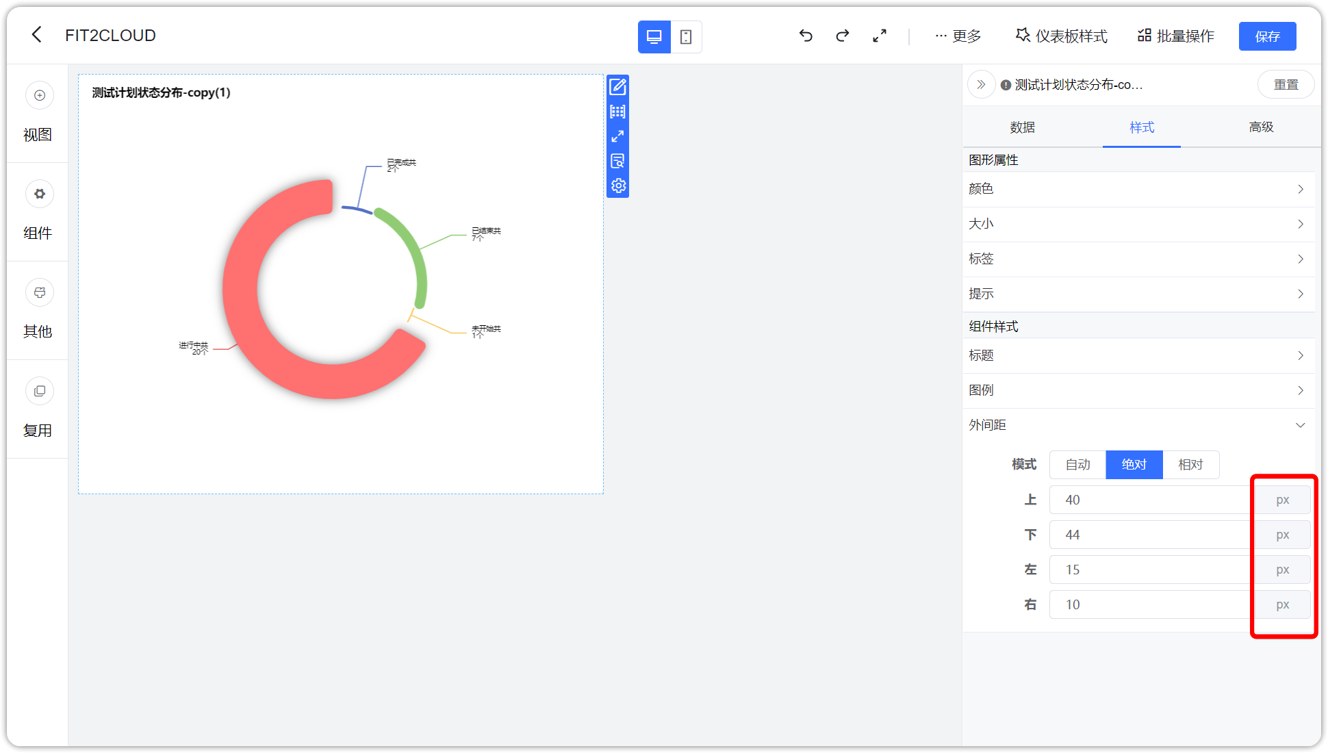Collapse the 外间距 section
This screenshot has width=1328, height=753.
click(x=1138, y=424)
